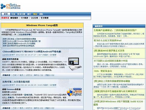The height and width of the screenshot is (110, 146).
Task: Open the 魅族Android4.0计划 recommended link
Action: pyautogui.click(x=19, y=44)
